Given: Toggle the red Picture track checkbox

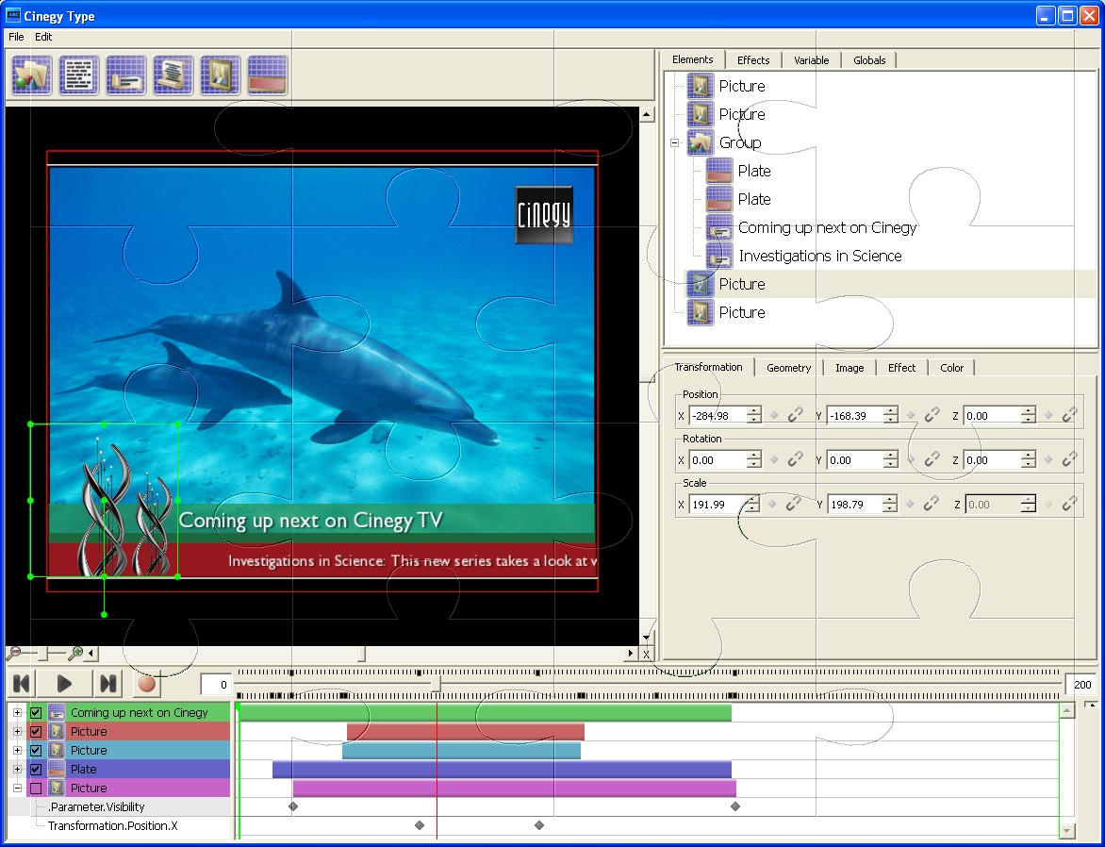Looking at the screenshot, I should 36,731.
